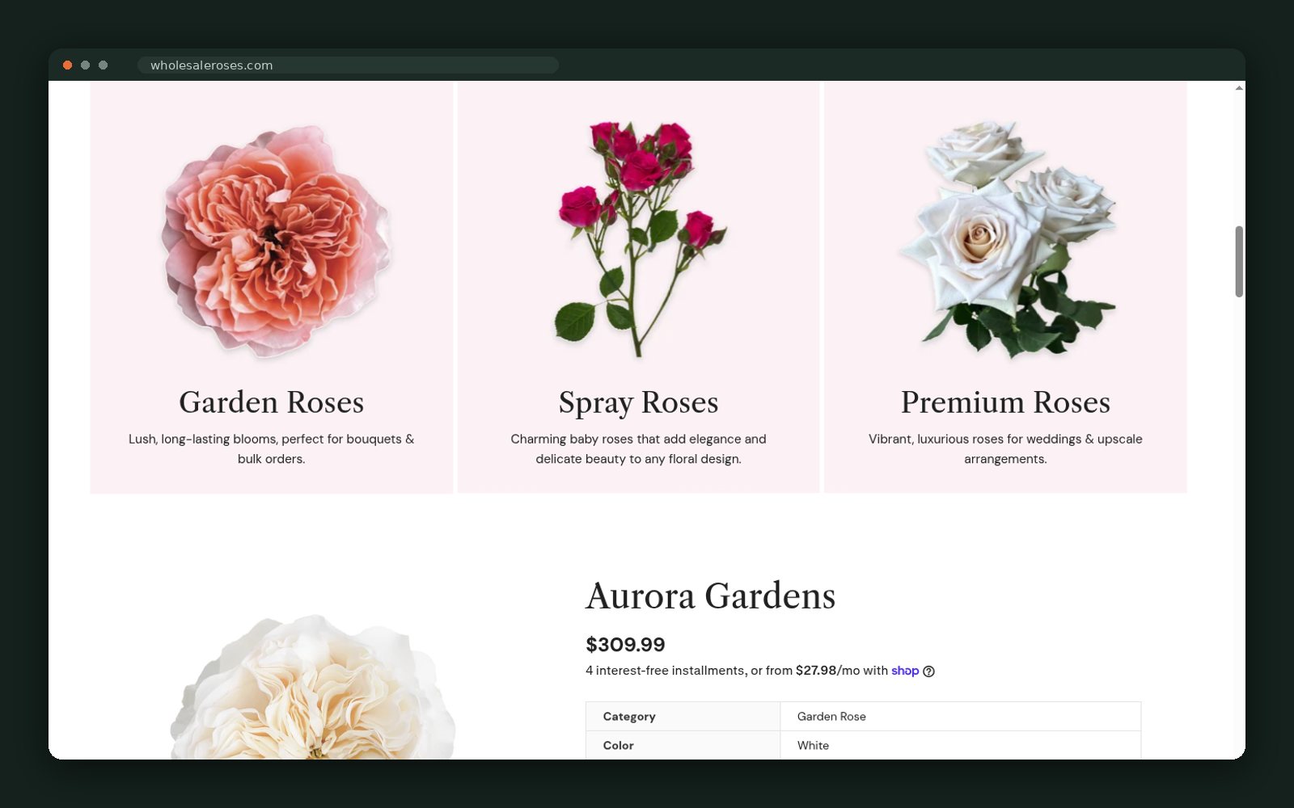Click the 'Vibrant, luxurious roses' description text
This screenshot has width=1294, height=808.
pyautogui.click(x=1005, y=449)
